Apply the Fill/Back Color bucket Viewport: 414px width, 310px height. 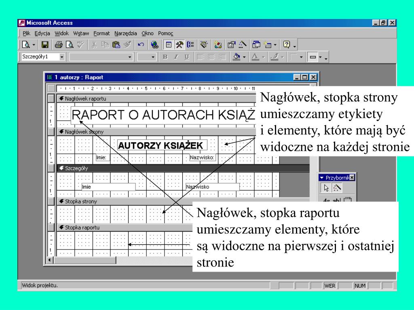pos(237,57)
